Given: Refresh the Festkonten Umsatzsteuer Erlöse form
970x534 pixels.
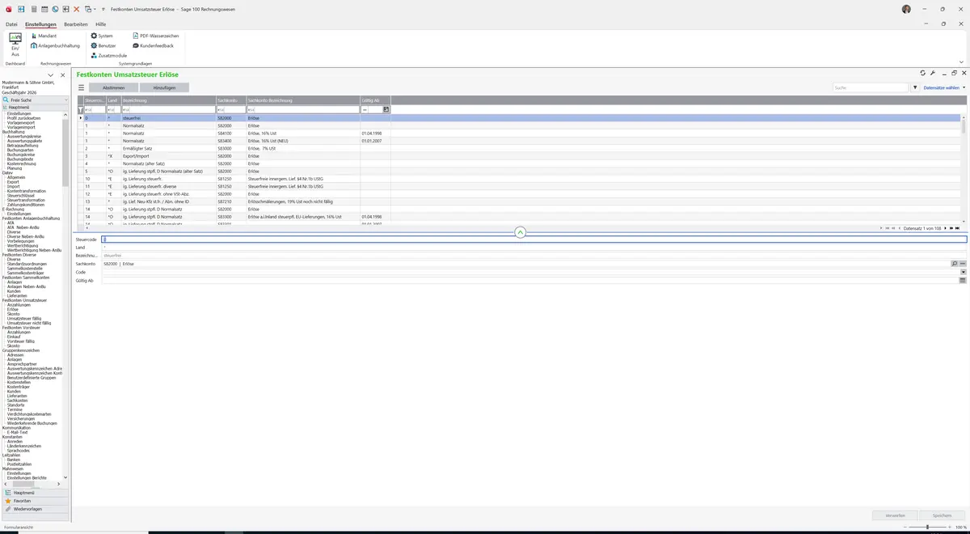Looking at the screenshot, I should [x=922, y=73].
